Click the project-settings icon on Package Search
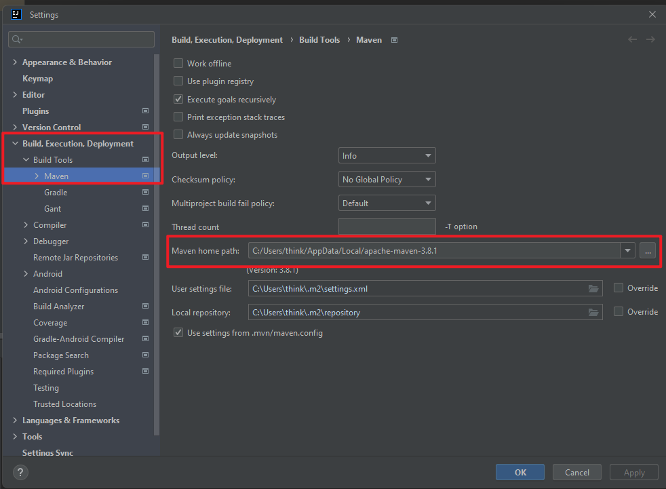 145,355
